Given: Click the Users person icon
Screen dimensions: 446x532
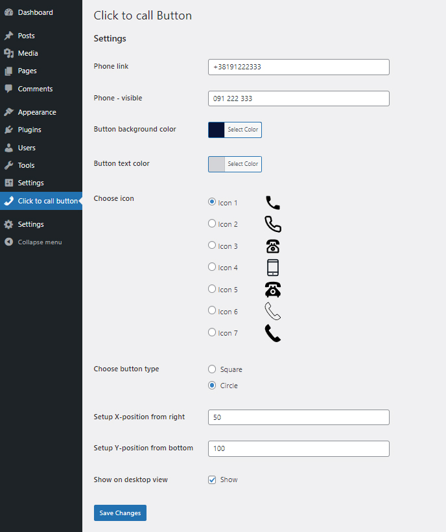Looking at the screenshot, I should [9, 148].
